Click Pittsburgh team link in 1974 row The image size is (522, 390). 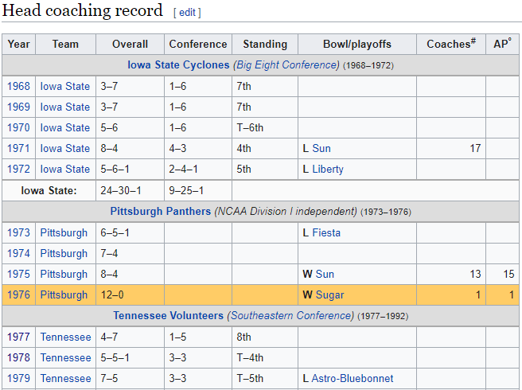(64, 253)
